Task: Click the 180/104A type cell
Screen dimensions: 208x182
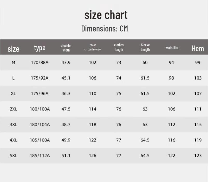Action: click(x=40, y=125)
